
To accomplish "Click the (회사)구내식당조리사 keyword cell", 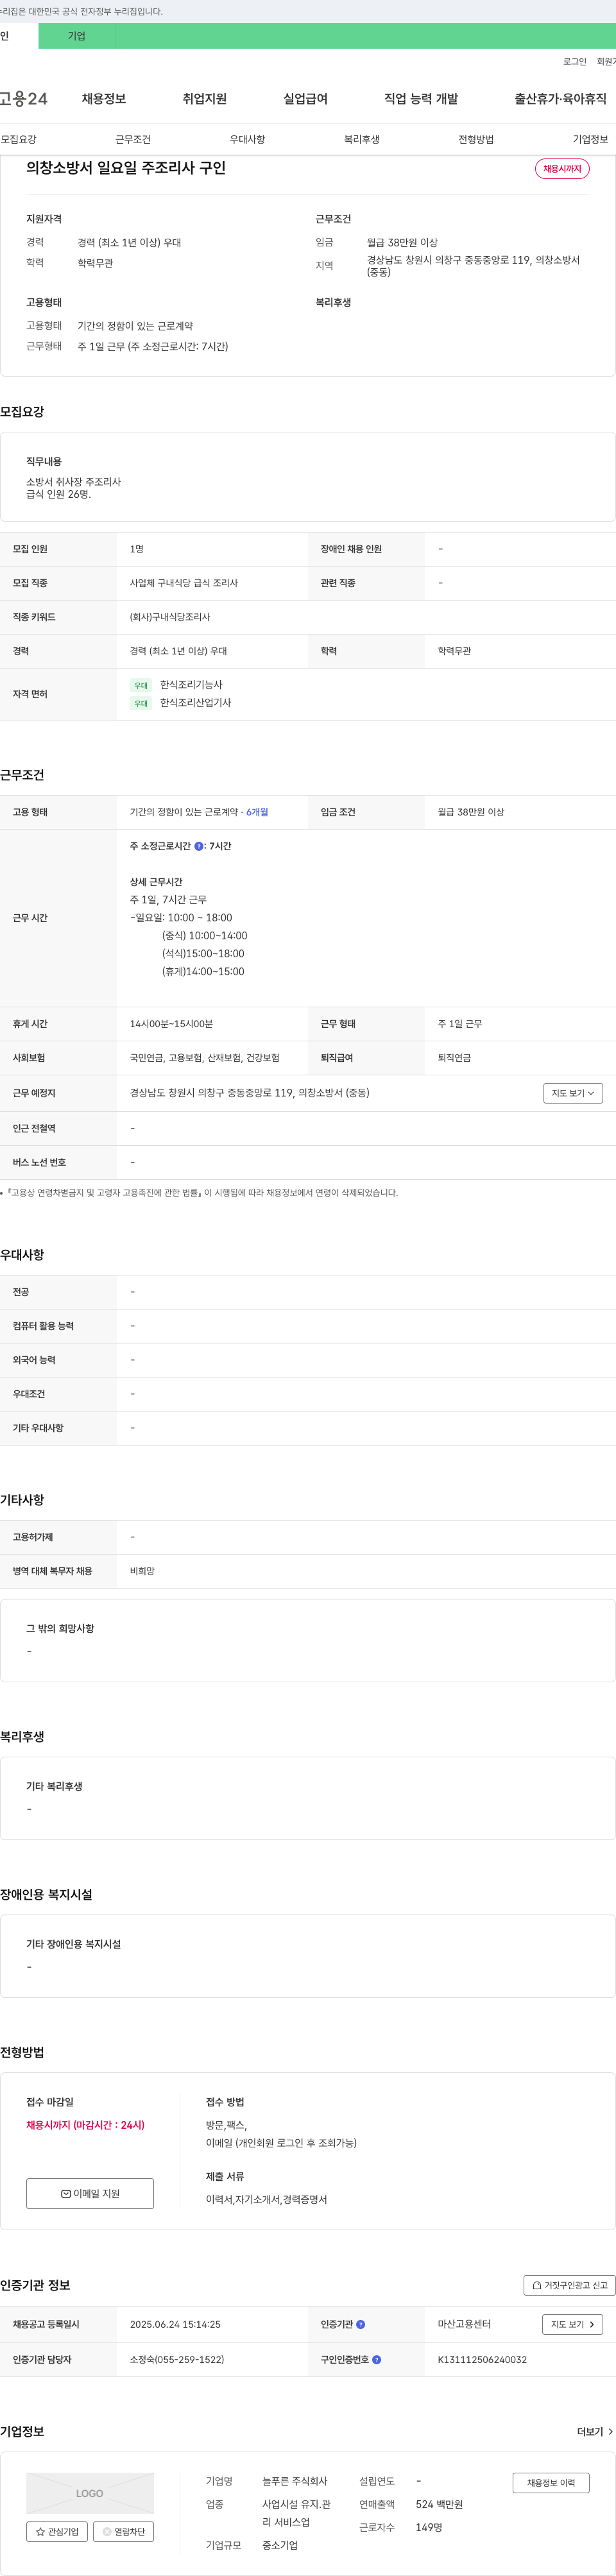I will pyautogui.click(x=170, y=617).
